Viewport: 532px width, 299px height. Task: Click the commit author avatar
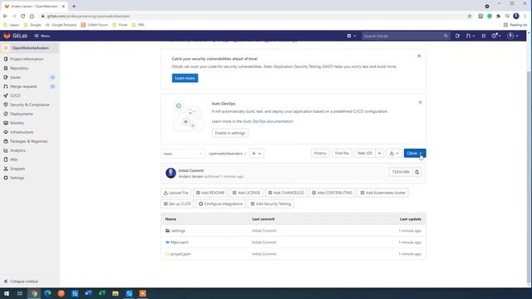tap(170, 173)
